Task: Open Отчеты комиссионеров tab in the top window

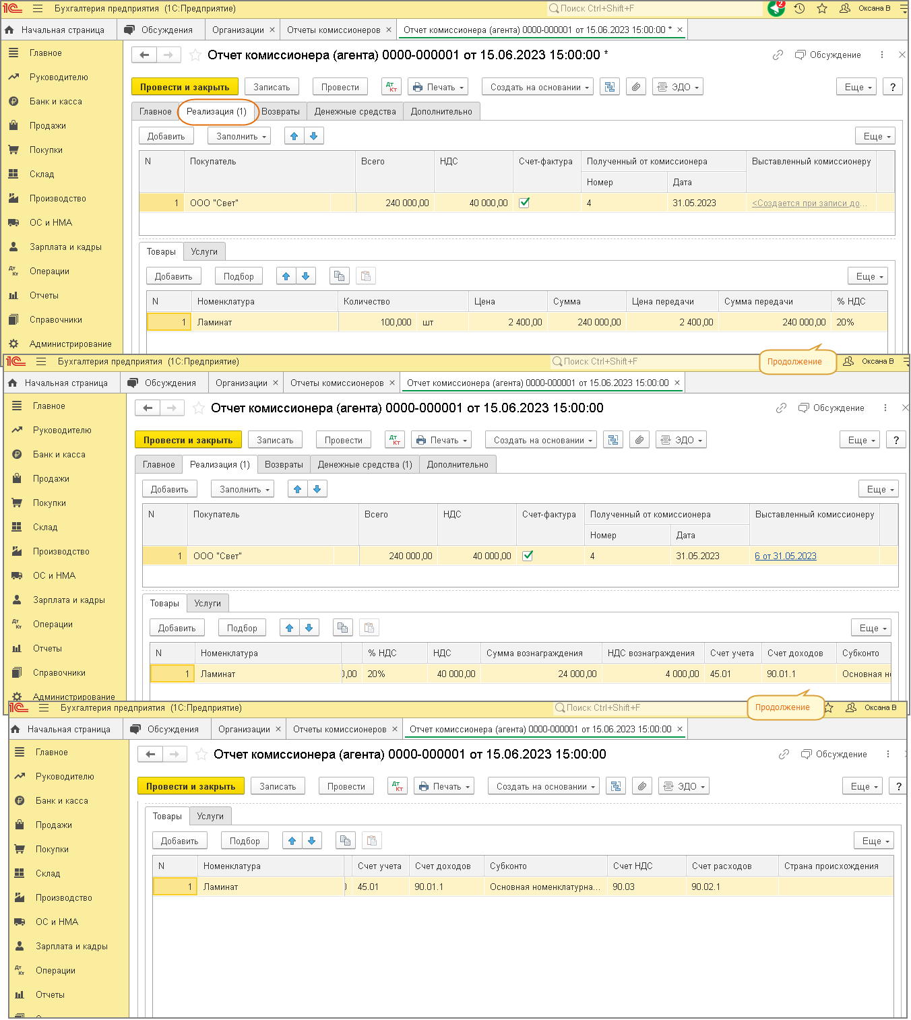Action: pyautogui.click(x=334, y=30)
